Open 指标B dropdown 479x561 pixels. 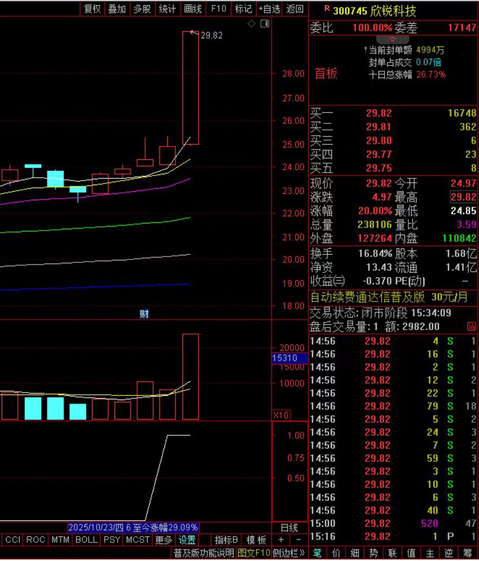226,540
